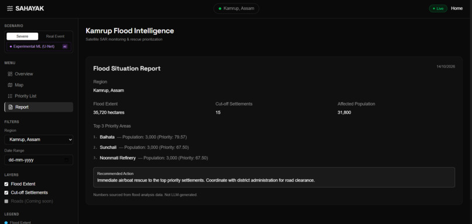472x224 pixels.
Task: Click the Kamrup, Assam location pill
Action: click(237, 8)
